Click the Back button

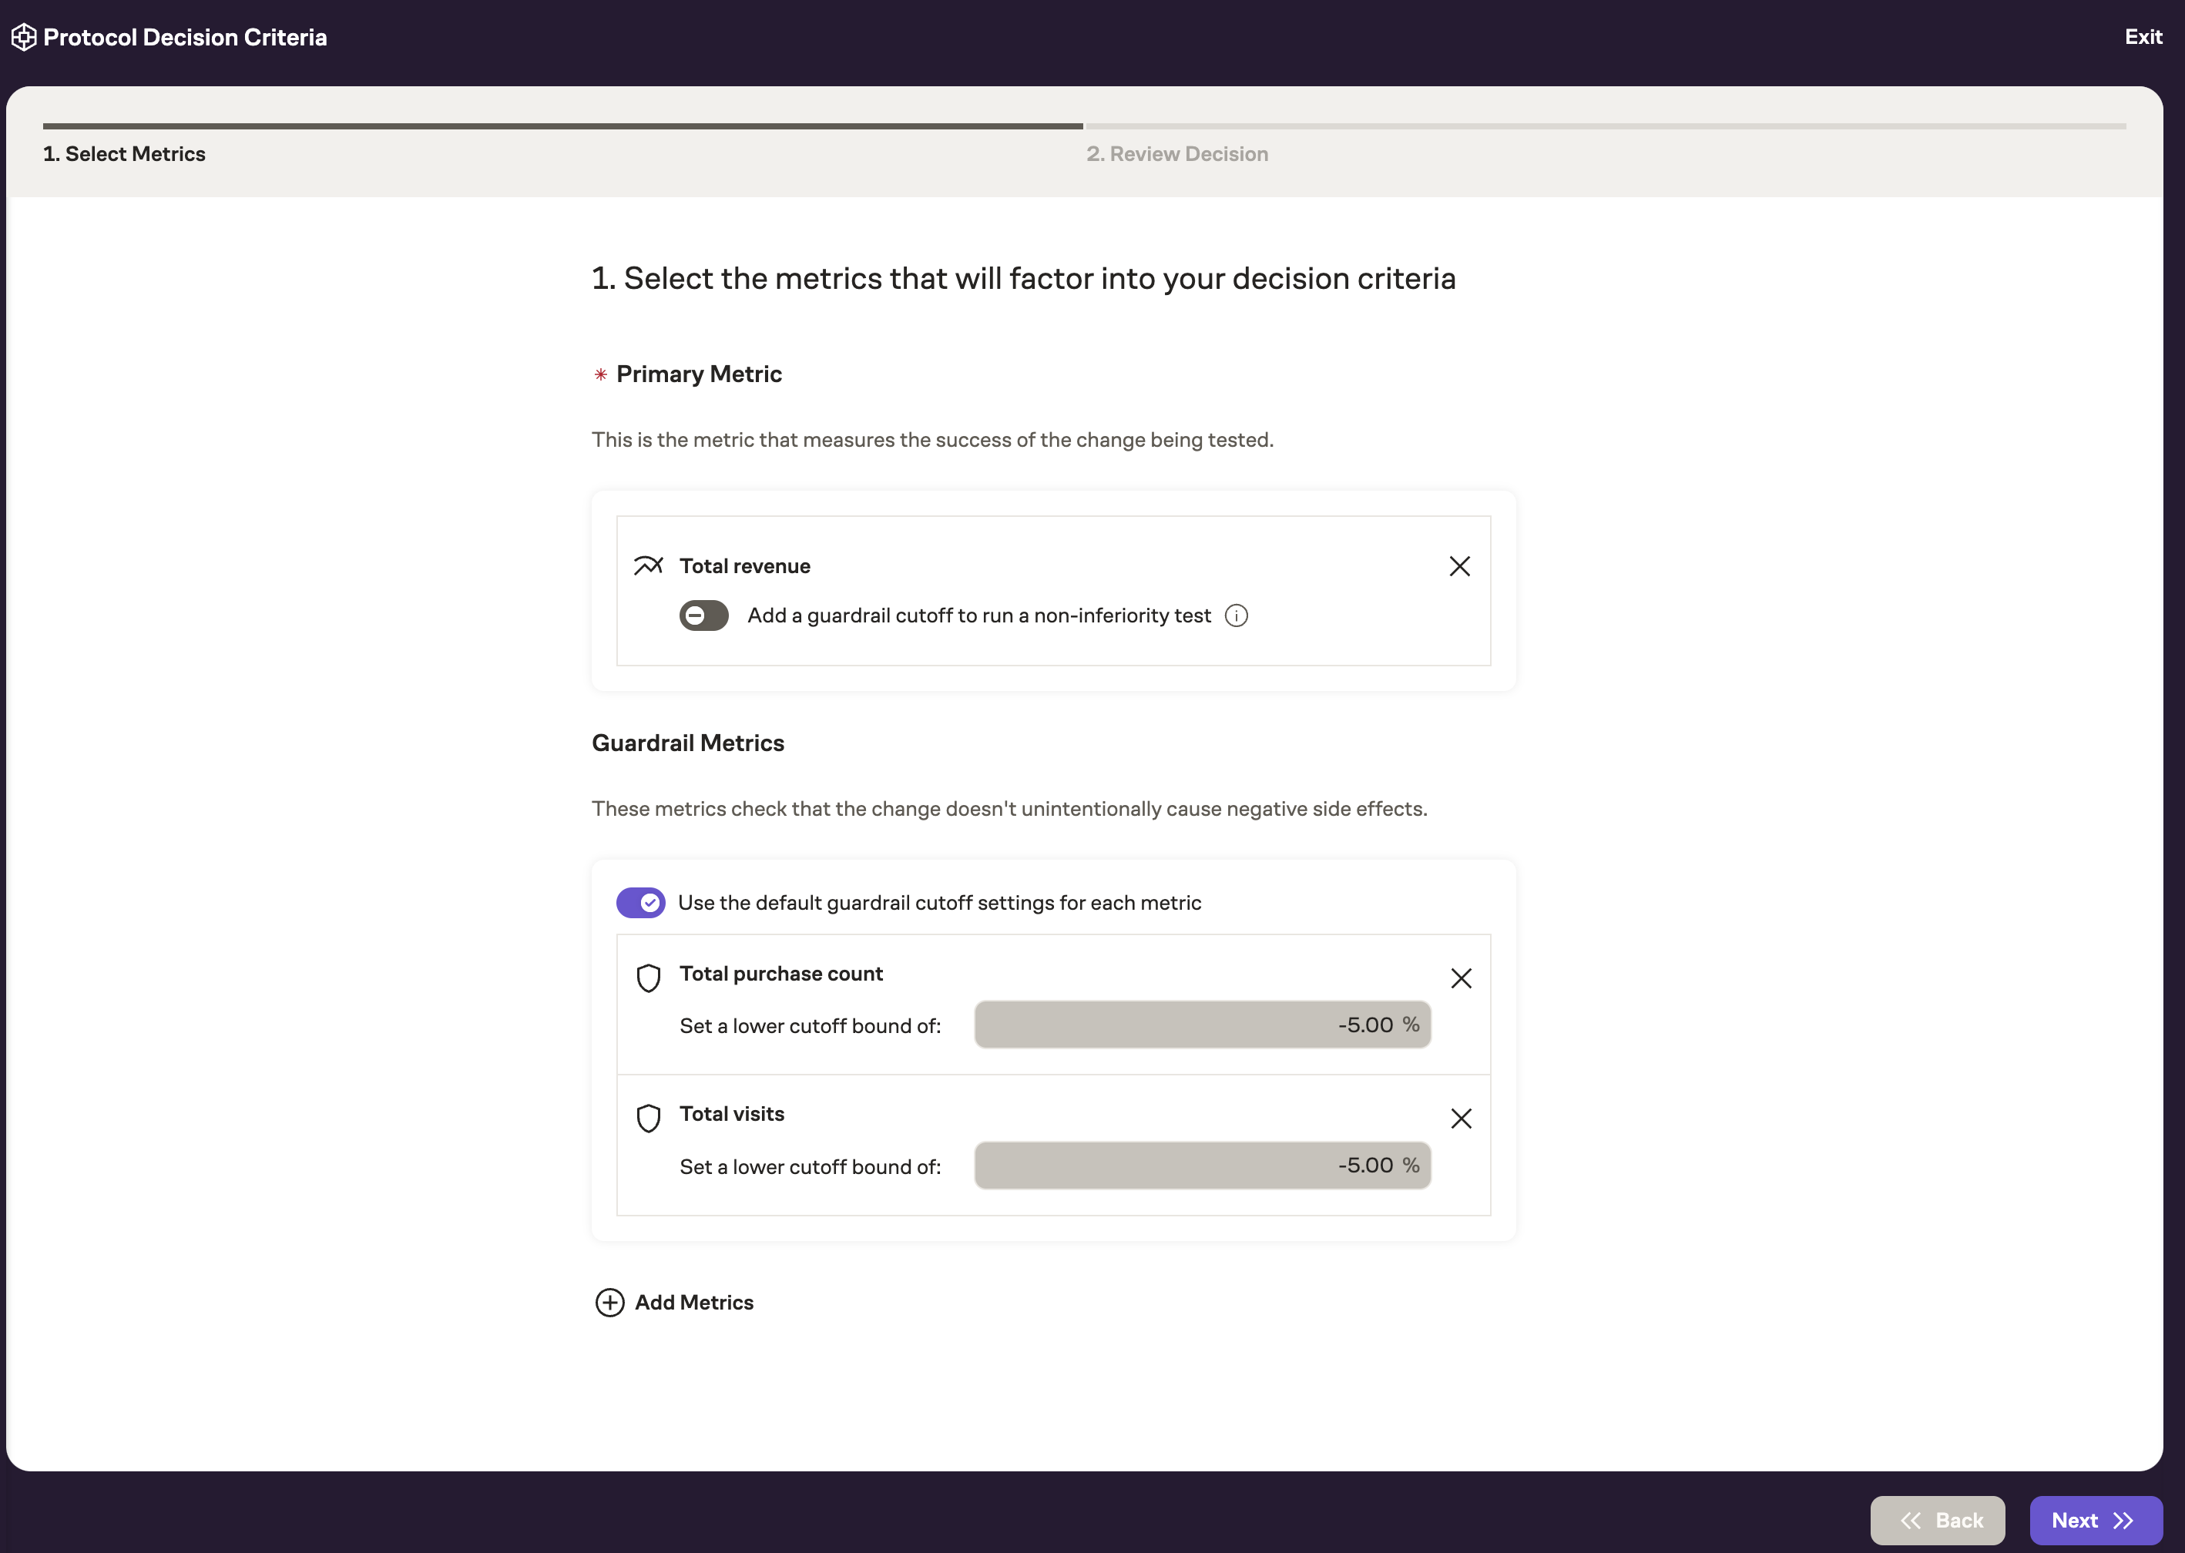1938,1520
